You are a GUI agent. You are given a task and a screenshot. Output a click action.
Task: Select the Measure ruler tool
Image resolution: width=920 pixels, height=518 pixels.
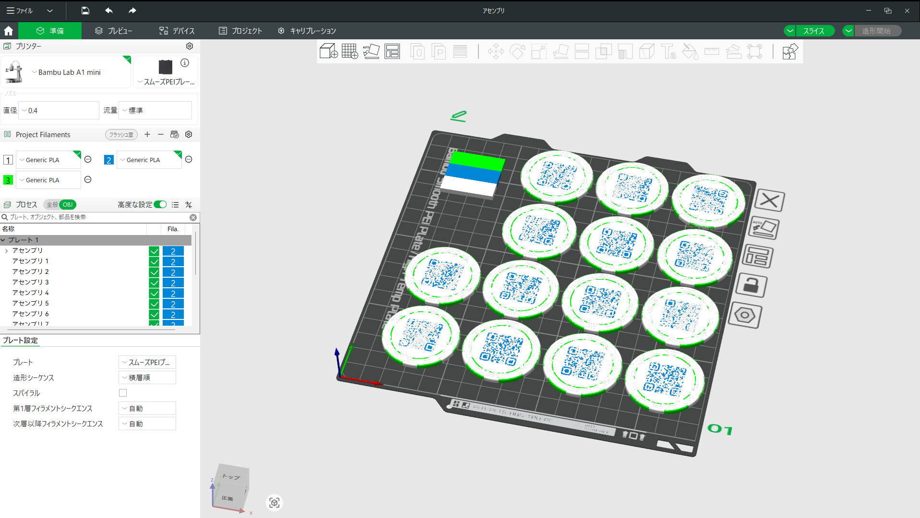click(712, 51)
